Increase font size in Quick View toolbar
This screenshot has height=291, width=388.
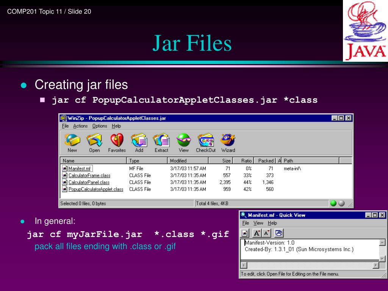coord(257,233)
